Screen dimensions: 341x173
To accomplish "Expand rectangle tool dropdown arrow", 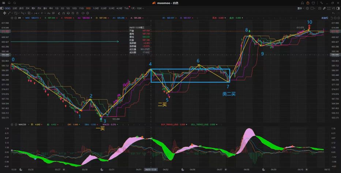I will 19,13.
